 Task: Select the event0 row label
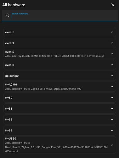tap(10, 32)
